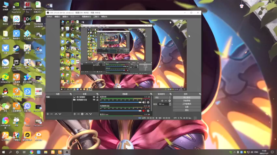Remove the selected scene with the minus icon

pyautogui.click(x=52, y=114)
